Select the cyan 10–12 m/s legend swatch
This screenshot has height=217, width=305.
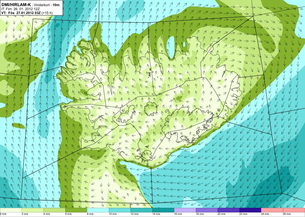[120, 210]
